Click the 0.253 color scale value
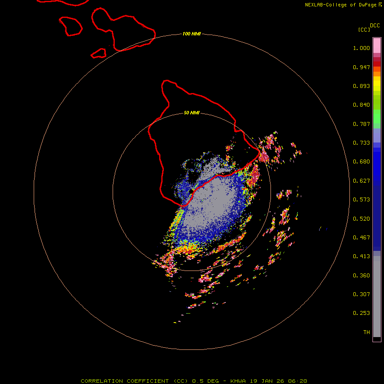The width and height of the screenshot is (384, 384). click(x=361, y=313)
